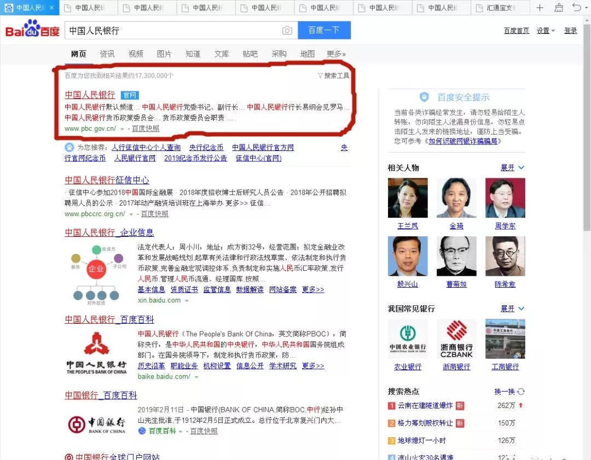Select the 知道 search tab
This screenshot has width=591, height=460.
click(x=193, y=54)
